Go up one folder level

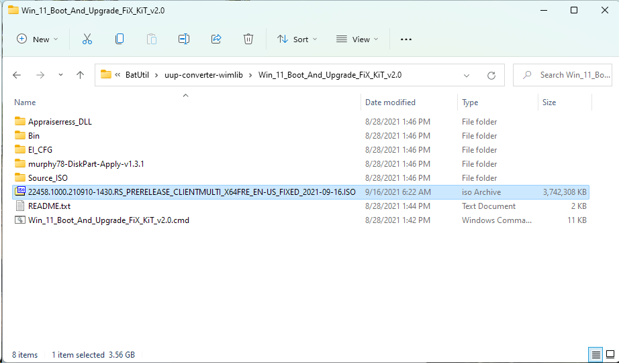point(81,75)
